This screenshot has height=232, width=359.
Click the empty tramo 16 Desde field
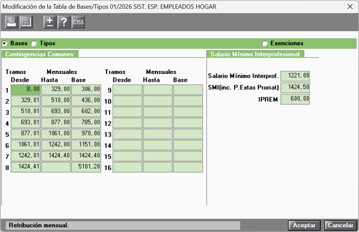127,167
